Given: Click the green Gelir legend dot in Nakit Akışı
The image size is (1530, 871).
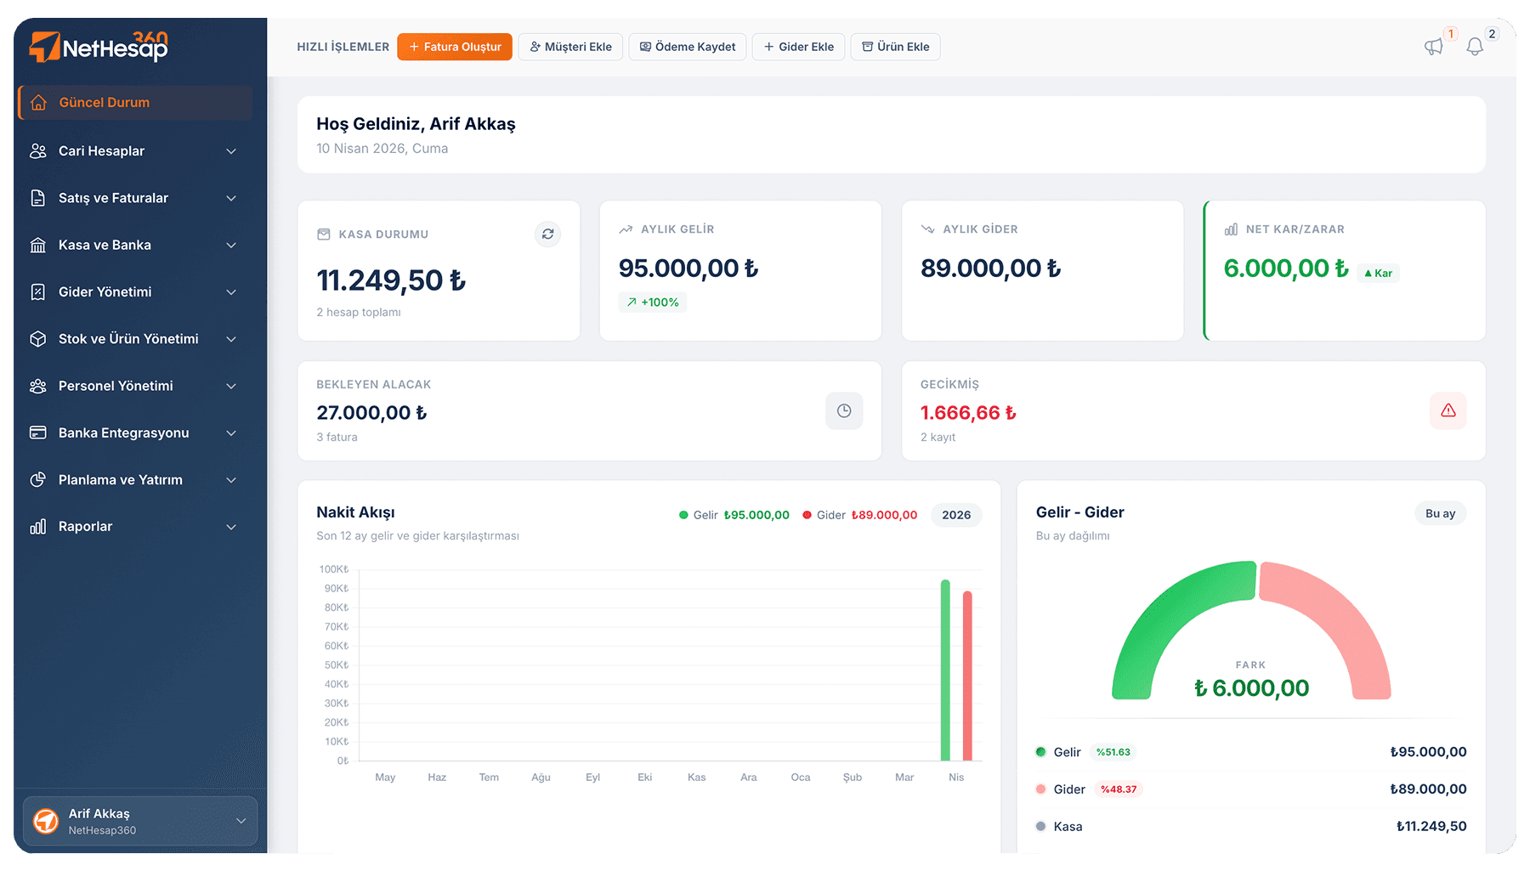Looking at the screenshot, I should coord(683,515).
